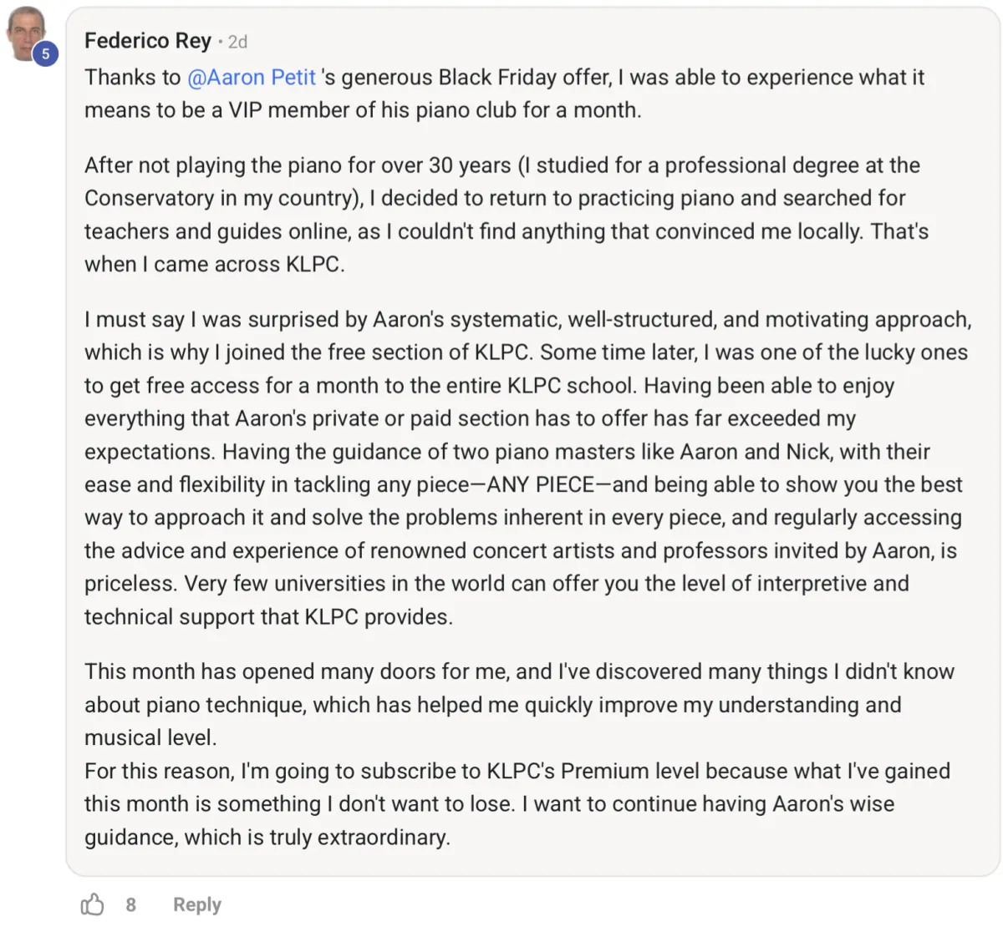The width and height of the screenshot is (1003, 927).
Task: Click the Reply button under the comment
Action: [196, 904]
